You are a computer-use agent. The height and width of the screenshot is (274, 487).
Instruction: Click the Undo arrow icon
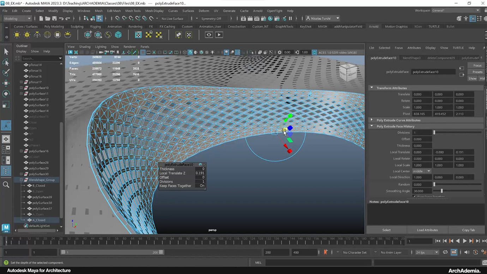click(x=61, y=18)
